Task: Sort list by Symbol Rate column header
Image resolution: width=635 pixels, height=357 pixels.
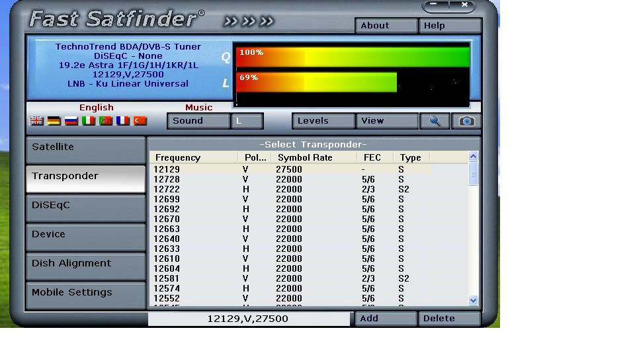Action: [x=314, y=157]
